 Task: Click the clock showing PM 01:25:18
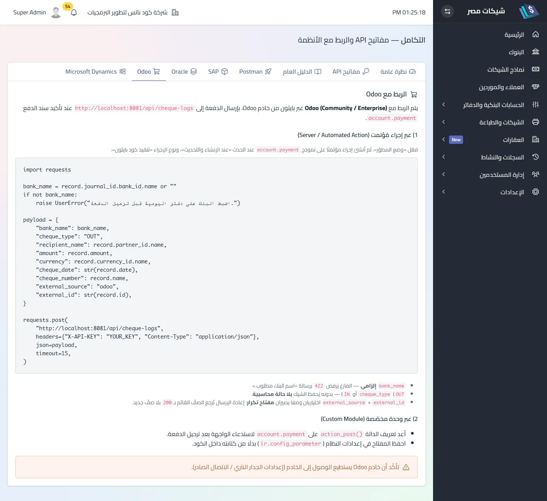point(409,13)
